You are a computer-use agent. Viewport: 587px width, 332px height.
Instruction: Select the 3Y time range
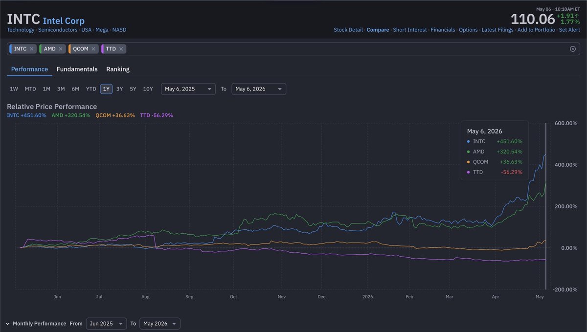pyautogui.click(x=119, y=89)
